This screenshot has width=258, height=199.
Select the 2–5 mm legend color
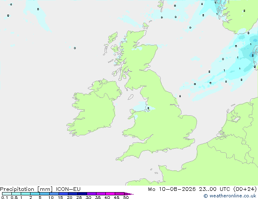pos(35,194)
